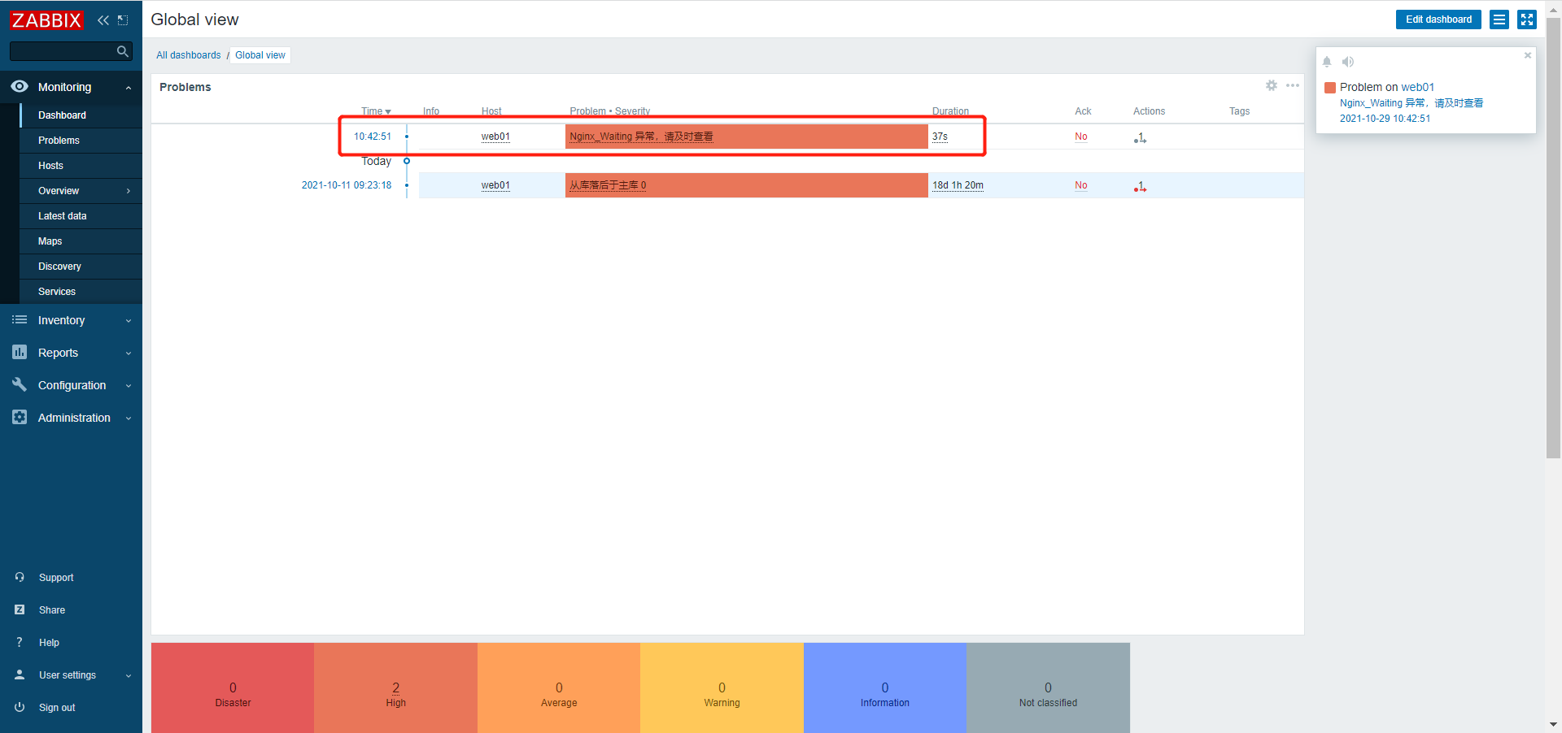Image resolution: width=1562 pixels, height=733 pixels.
Task: Click the Inventory list icon
Action: point(20,320)
